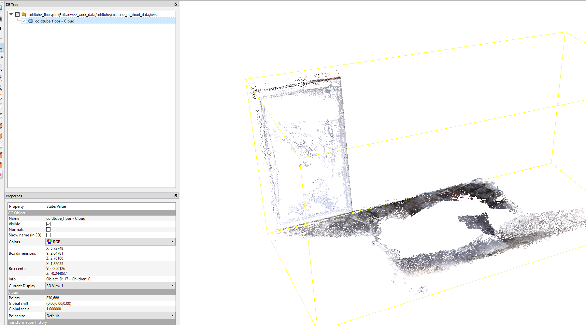This screenshot has height=325, width=586.
Task: Click the Name value coldtube_floor - Cloud
Action: (66, 219)
